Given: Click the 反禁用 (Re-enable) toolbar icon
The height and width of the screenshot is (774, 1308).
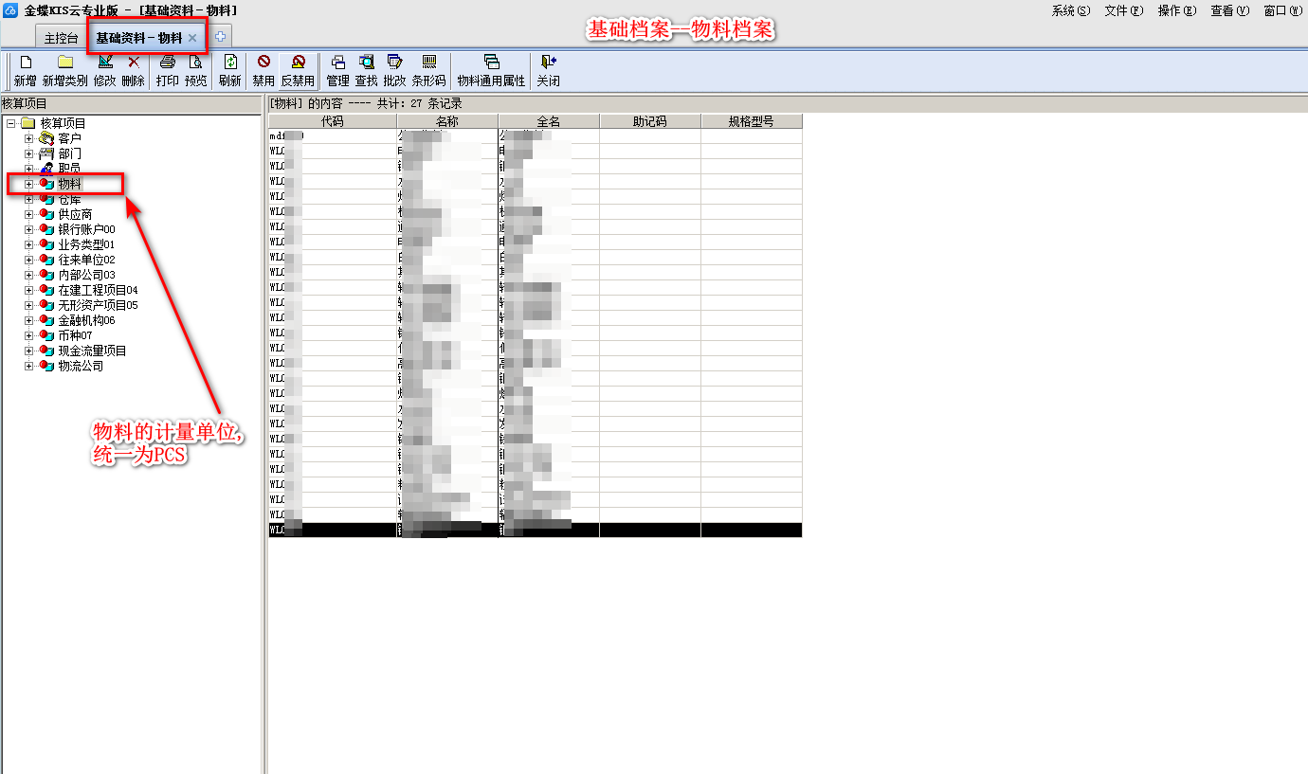Looking at the screenshot, I should [x=298, y=63].
